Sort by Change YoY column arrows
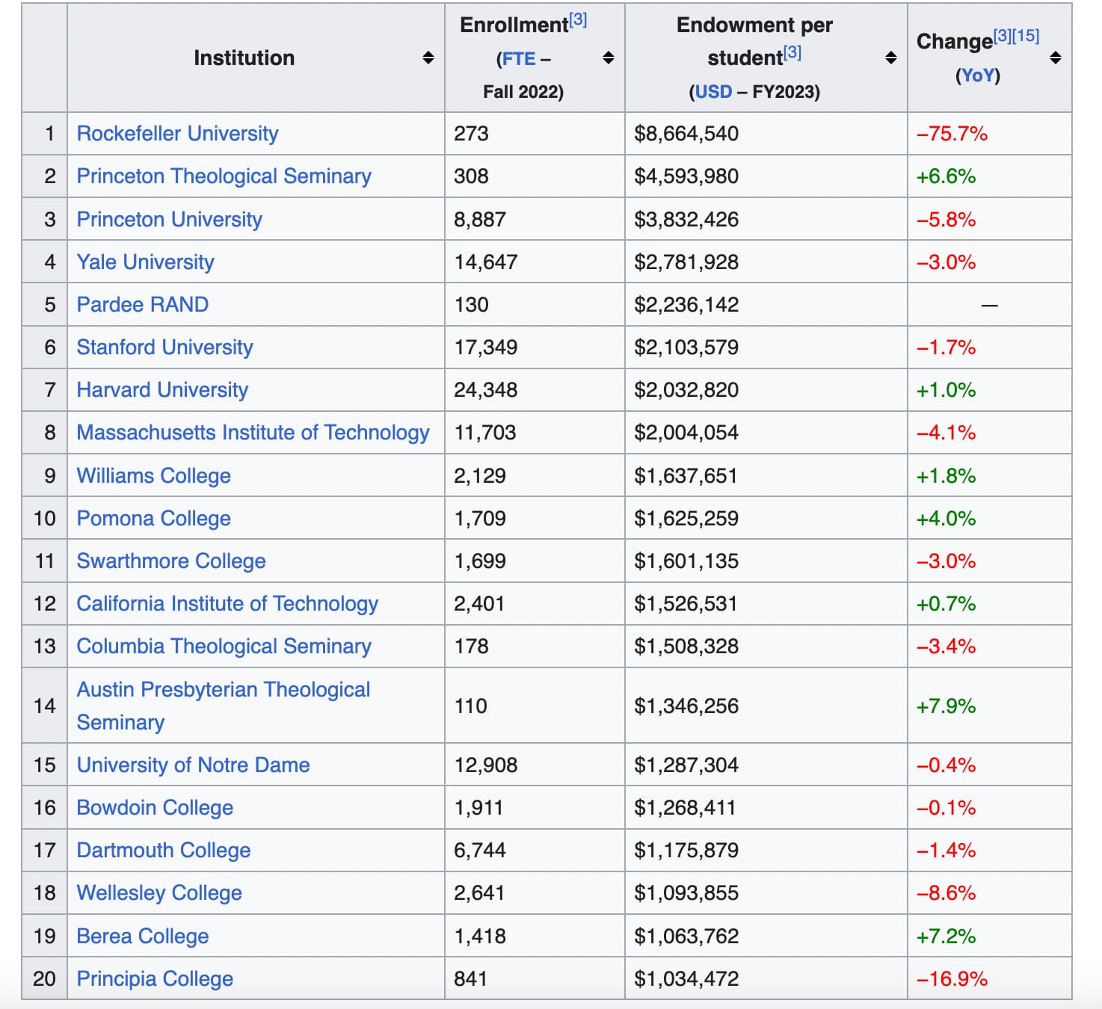Screen dimensions: 1102x1009 point(1056,58)
